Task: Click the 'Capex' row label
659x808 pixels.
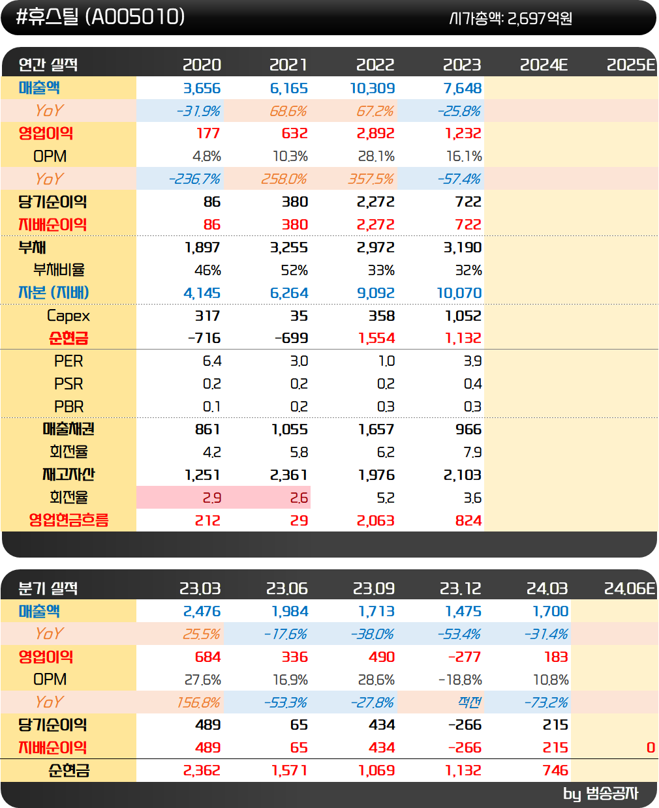Action: [69, 316]
